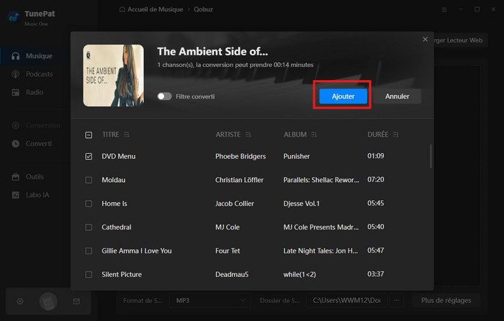Image resolution: width=504 pixels, height=321 pixels.
Task: Click the headphones Musique icon
Action: 15,56
